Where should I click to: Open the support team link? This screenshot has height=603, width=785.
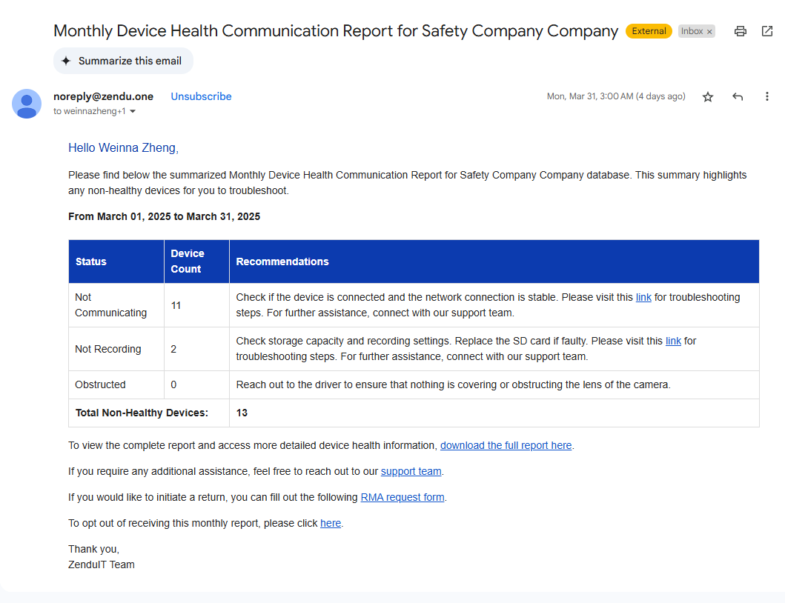[x=411, y=471]
